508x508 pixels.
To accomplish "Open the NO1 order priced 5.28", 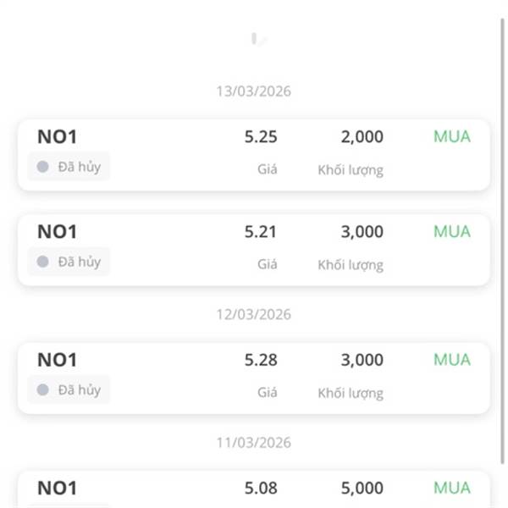I will (x=254, y=378).
